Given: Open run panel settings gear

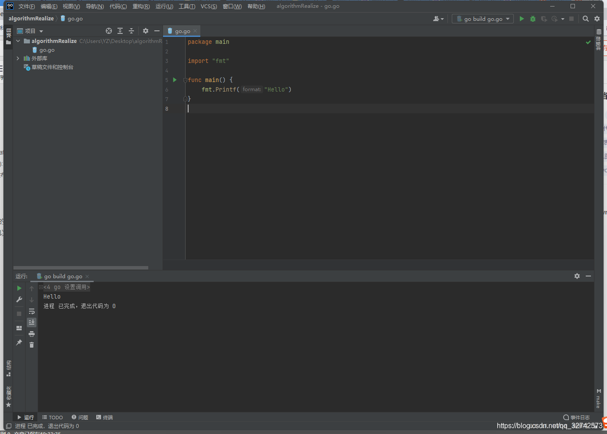Looking at the screenshot, I should point(577,276).
